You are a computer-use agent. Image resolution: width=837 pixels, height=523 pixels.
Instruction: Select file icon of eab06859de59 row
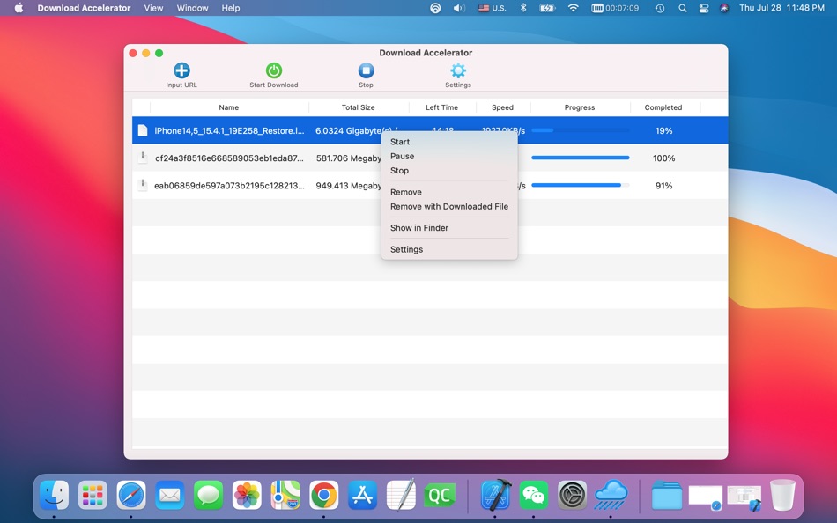point(143,186)
